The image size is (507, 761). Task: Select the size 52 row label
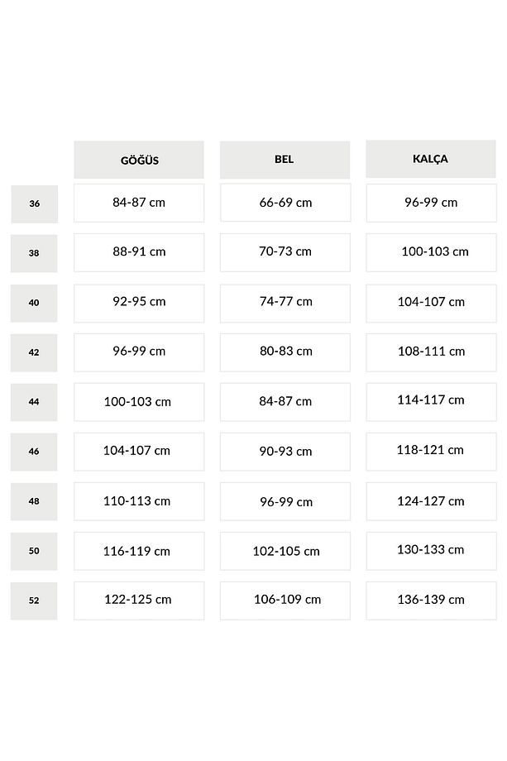coord(34,601)
